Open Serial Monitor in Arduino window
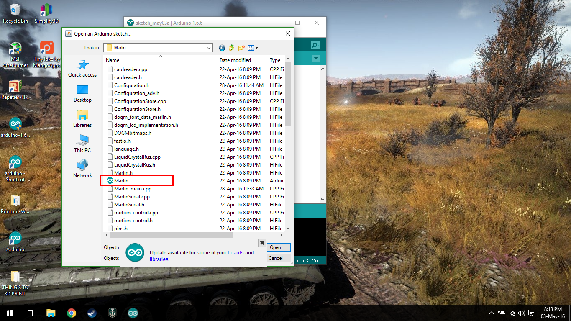 coord(315,45)
